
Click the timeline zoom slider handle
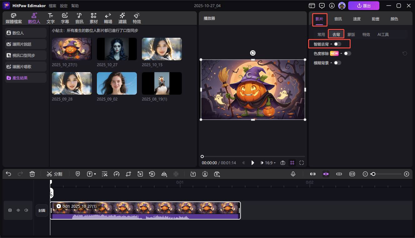coord(373,174)
